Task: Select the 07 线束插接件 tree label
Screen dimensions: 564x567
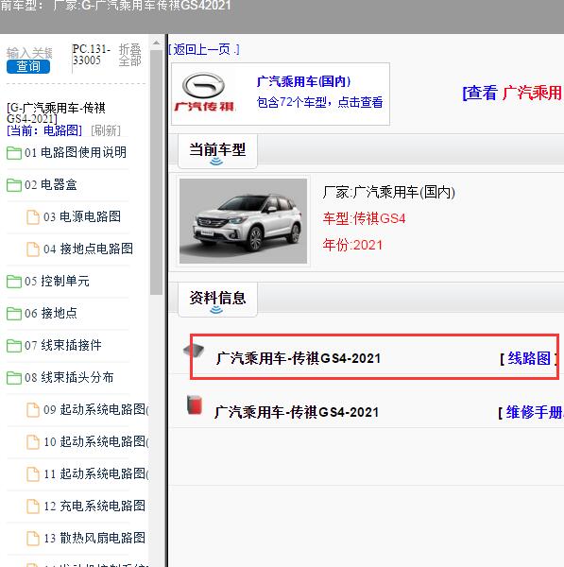Action: coord(63,345)
